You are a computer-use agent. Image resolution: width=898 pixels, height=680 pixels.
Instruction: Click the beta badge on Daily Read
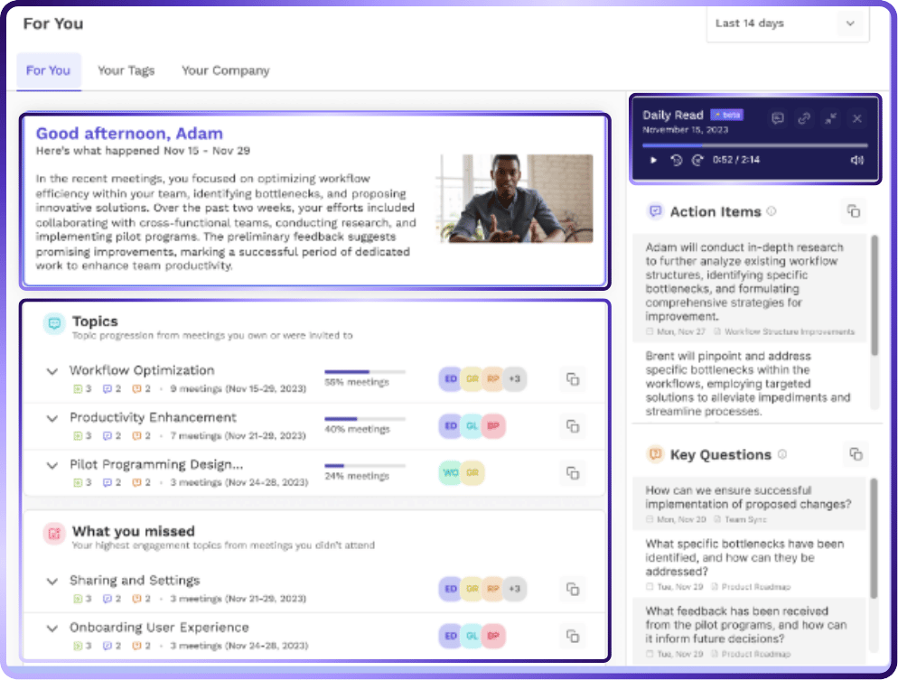[x=726, y=115]
